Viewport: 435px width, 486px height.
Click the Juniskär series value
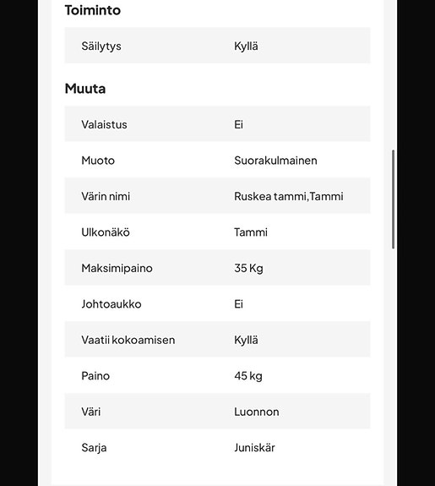(254, 448)
